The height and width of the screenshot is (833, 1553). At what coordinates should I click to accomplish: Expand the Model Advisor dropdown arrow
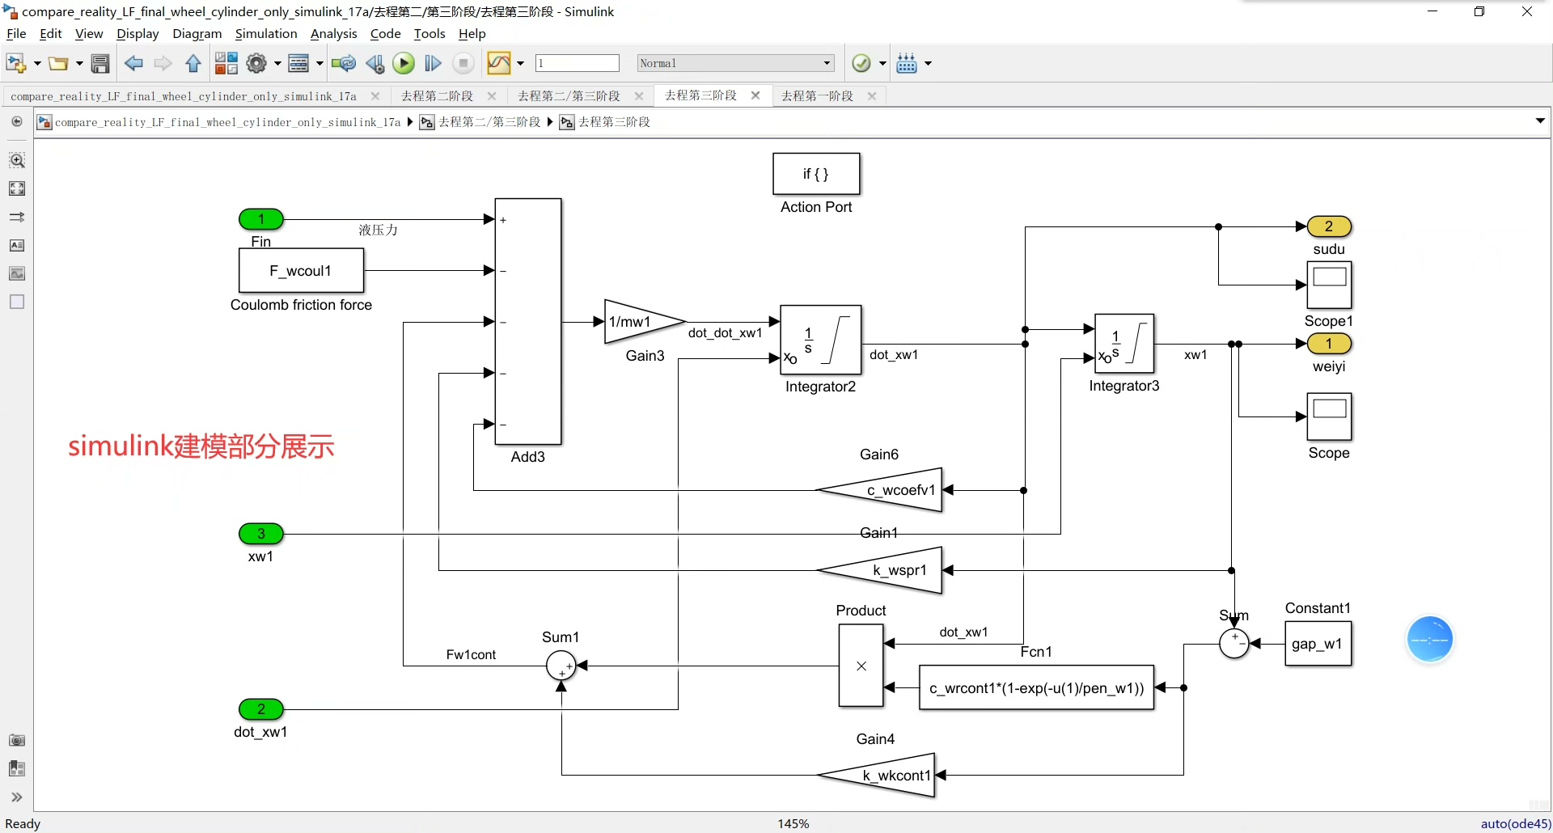pyautogui.click(x=882, y=63)
